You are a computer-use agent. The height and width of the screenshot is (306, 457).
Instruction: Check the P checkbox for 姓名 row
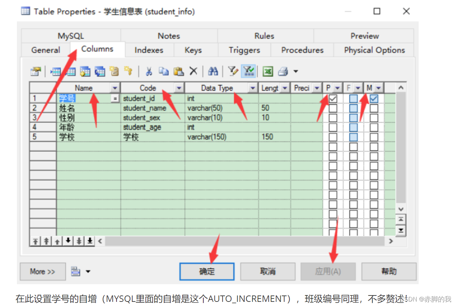pos(333,108)
